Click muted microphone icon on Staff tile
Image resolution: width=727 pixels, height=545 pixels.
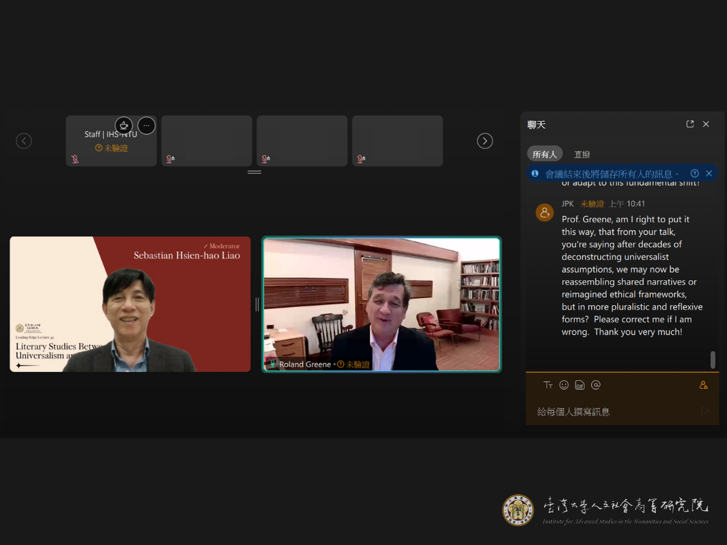(75, 159)
